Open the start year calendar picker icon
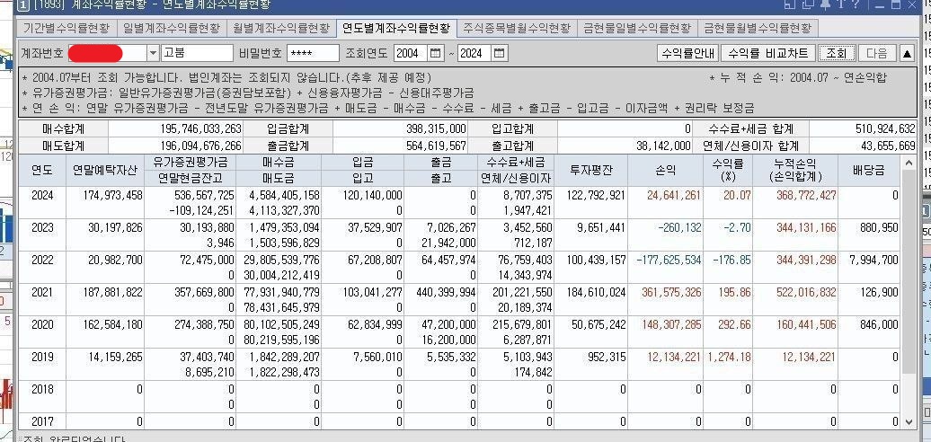Image resolution: width=931 pixels, height=442 pixels. tap(435, 53)
